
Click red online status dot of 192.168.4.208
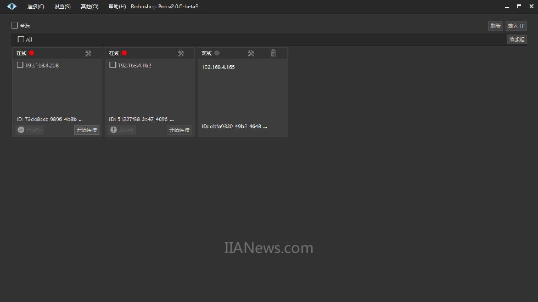pos(32,53)
